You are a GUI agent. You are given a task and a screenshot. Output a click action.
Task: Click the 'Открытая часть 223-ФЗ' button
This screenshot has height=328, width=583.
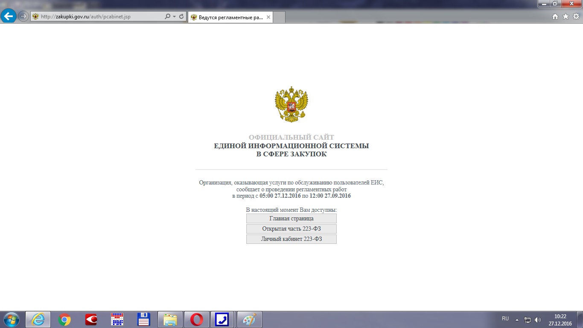click(291, 229)
